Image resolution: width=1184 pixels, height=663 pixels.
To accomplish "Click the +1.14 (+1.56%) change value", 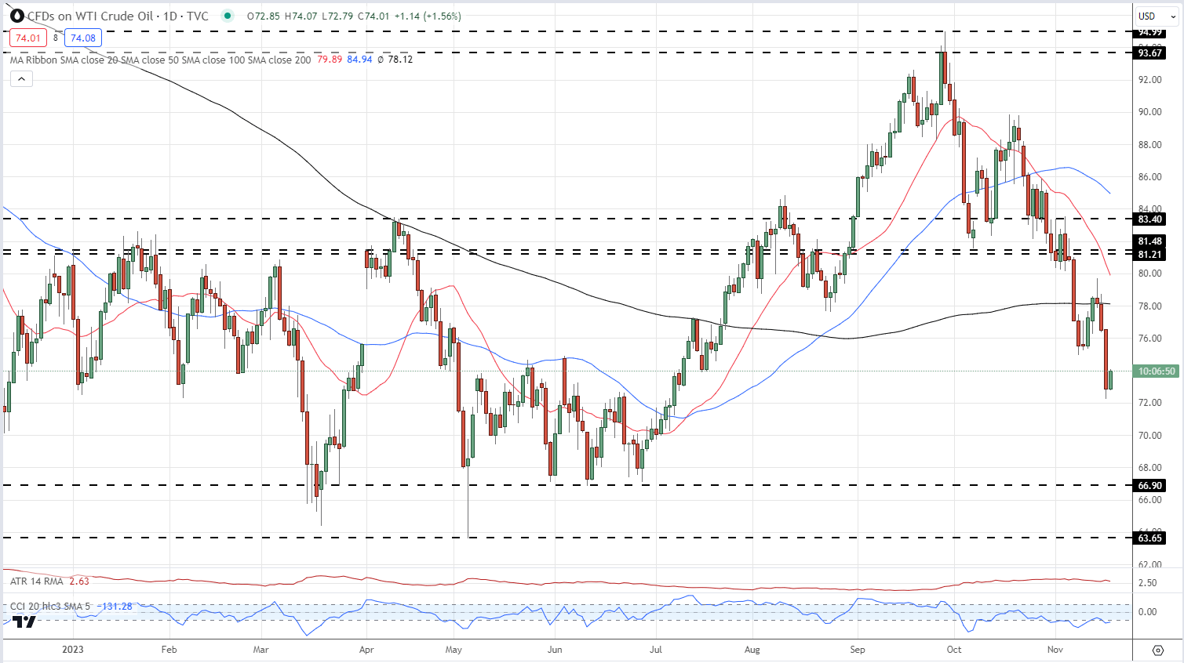I will click(x=427, y=16).
